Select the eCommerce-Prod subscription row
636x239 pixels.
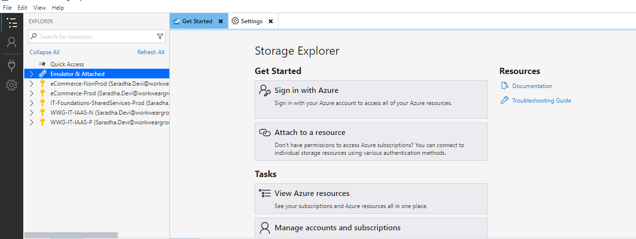97,93
